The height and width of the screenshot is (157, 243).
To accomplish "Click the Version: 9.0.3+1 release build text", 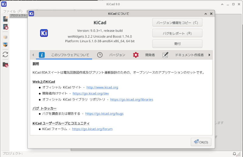I will [100, 31].
